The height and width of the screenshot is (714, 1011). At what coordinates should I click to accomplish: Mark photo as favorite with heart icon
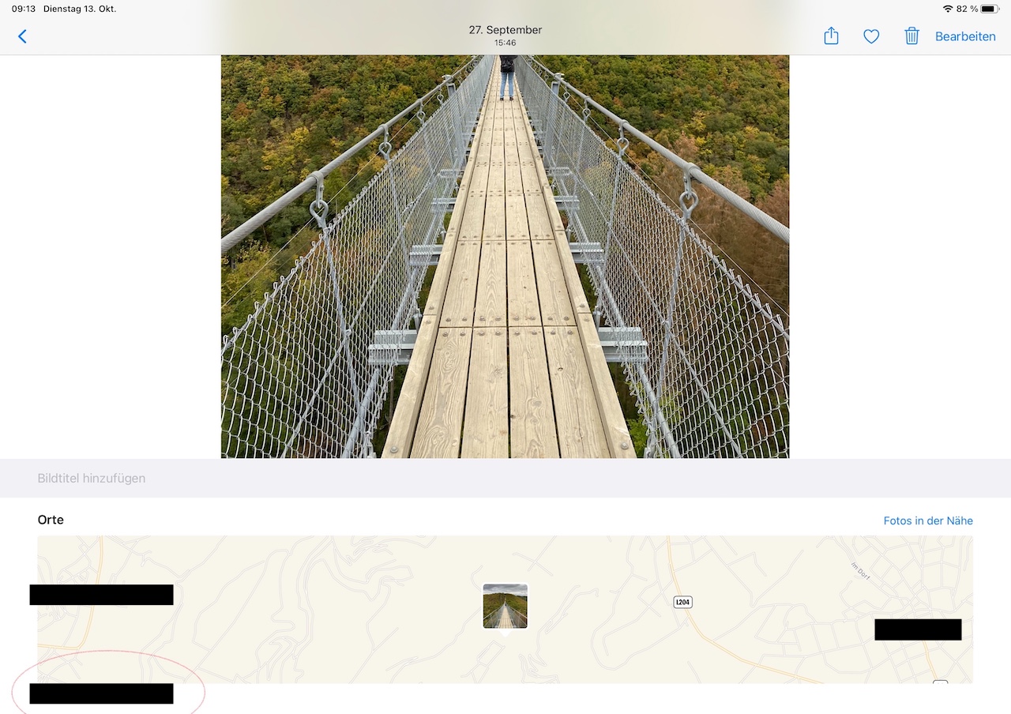coord(871,36)
